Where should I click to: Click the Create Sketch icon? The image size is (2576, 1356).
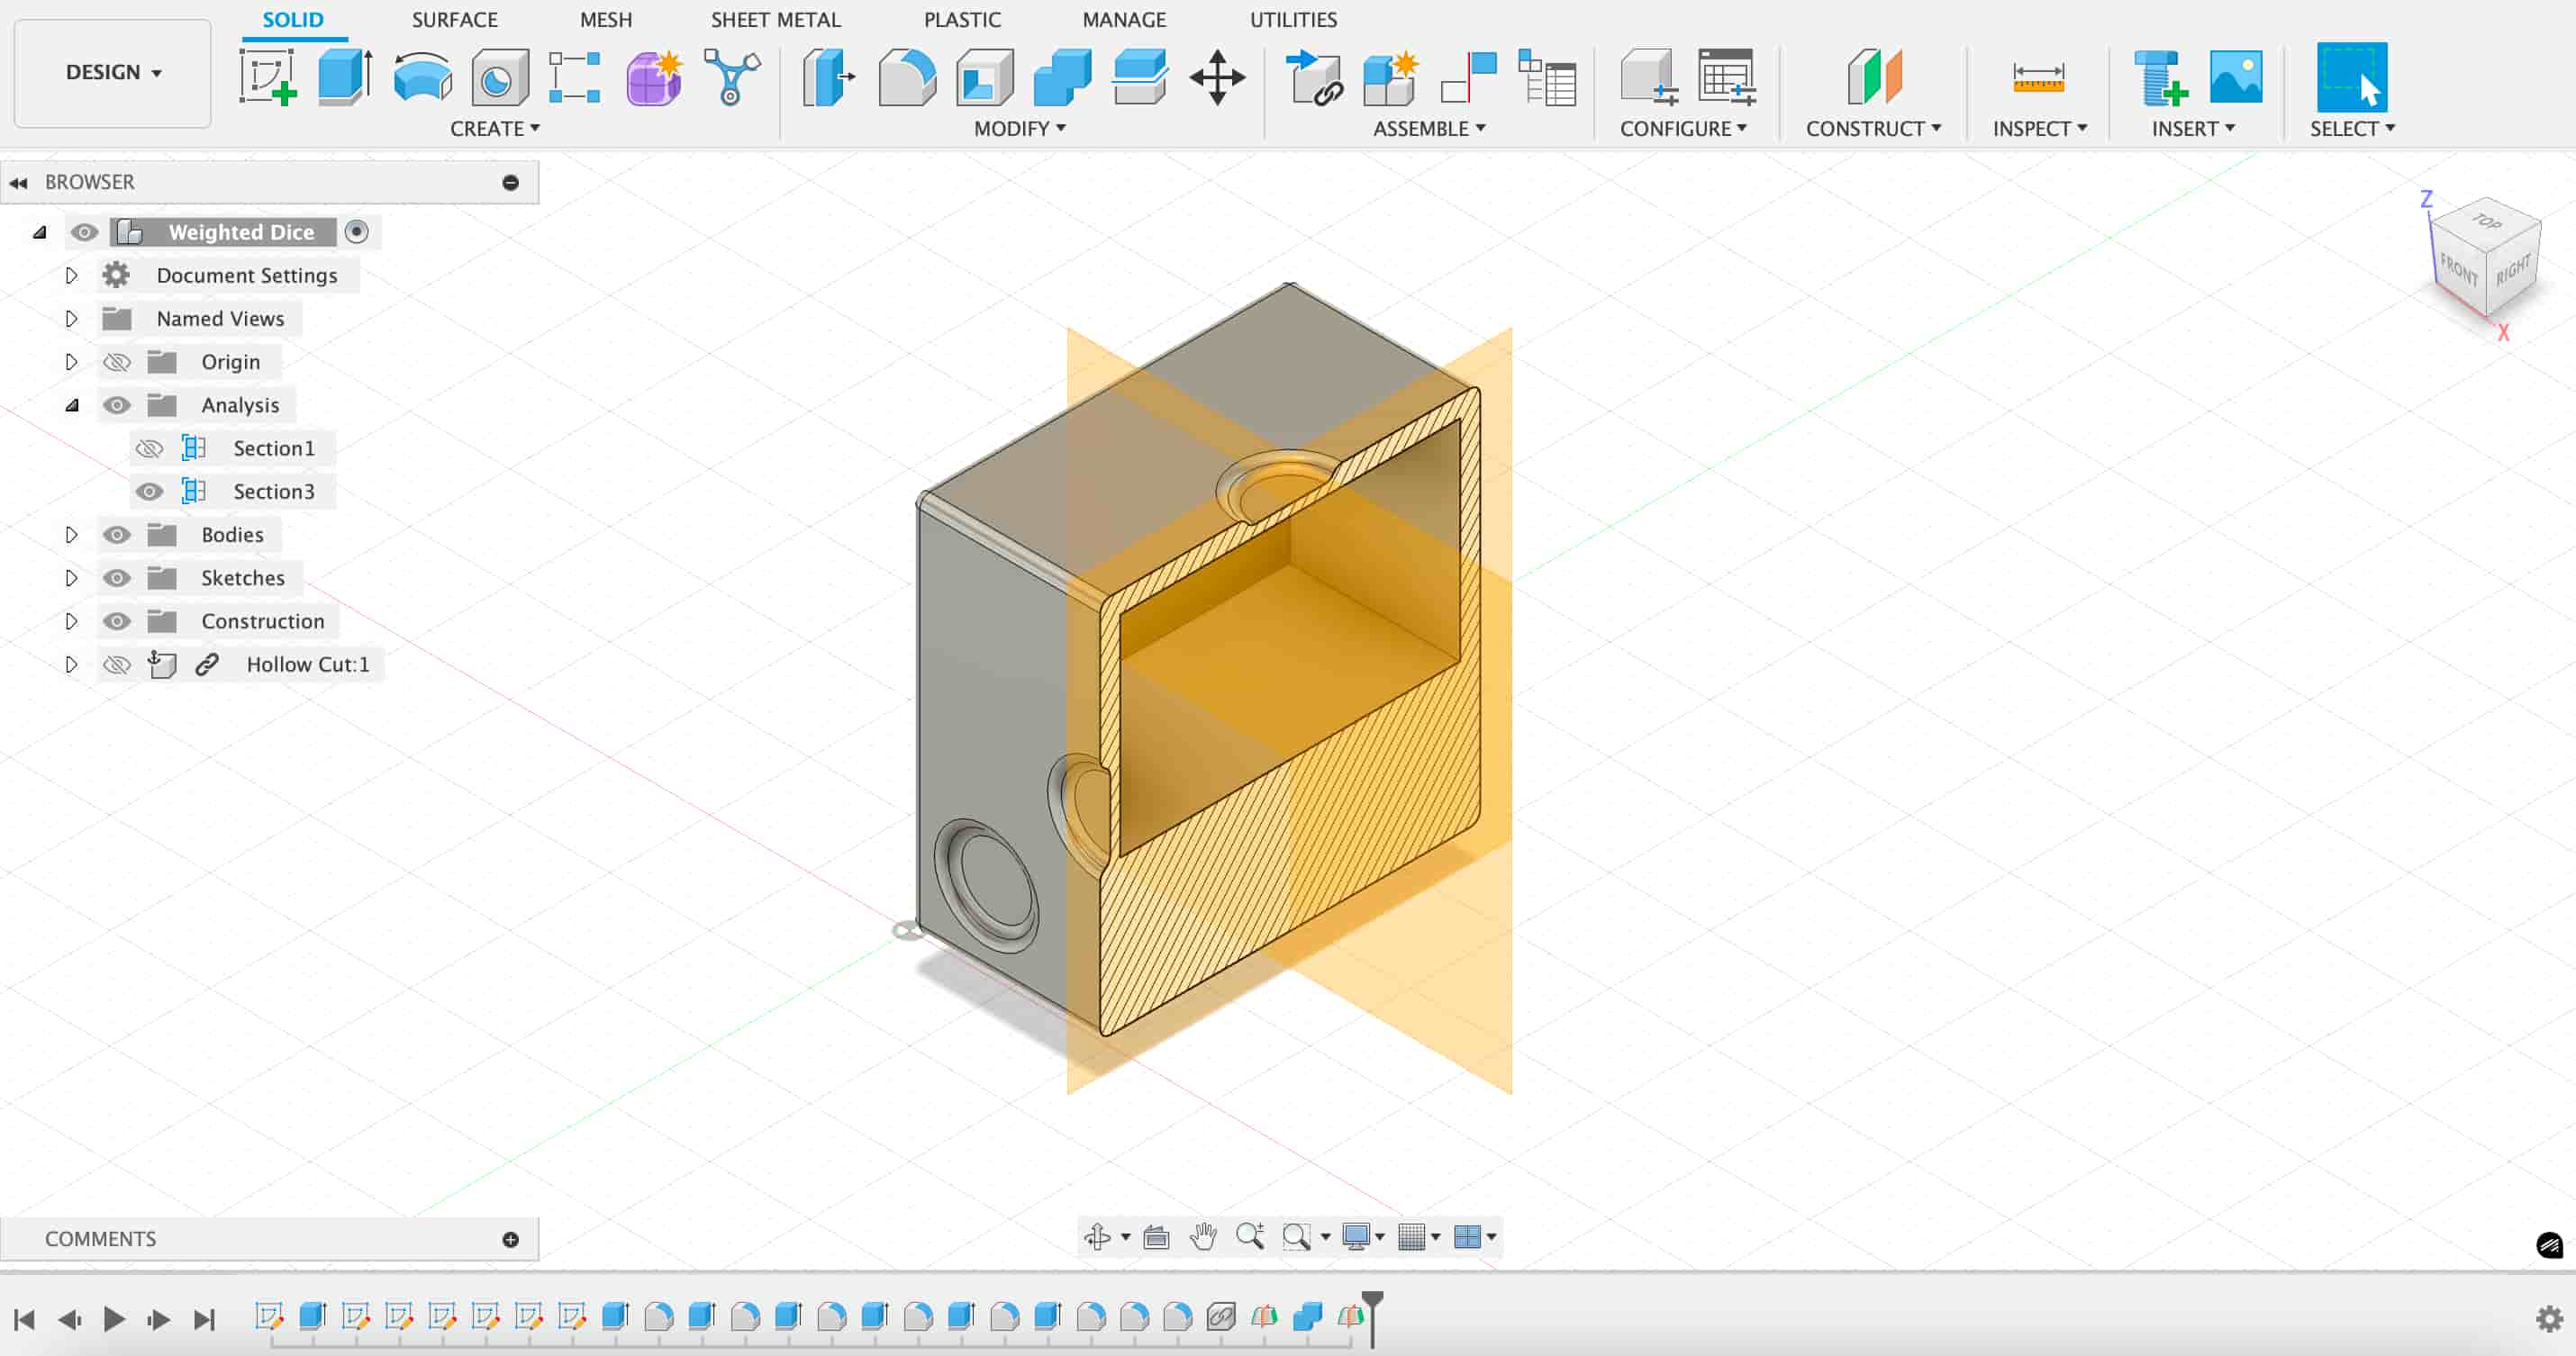(x=267, y=77)
